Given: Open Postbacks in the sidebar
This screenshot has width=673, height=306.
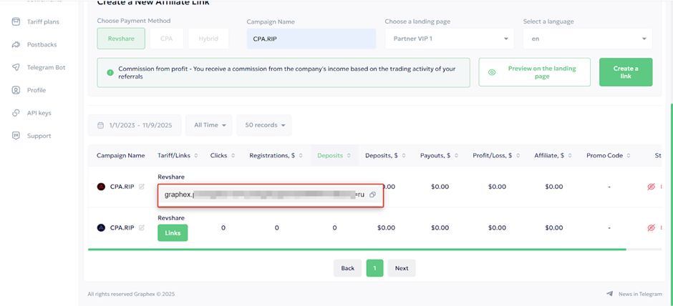Looking at the screenshot, I should click(42, 44).
